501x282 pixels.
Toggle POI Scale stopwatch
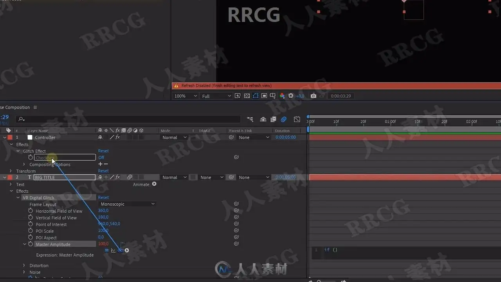click(x=31, y=231)
